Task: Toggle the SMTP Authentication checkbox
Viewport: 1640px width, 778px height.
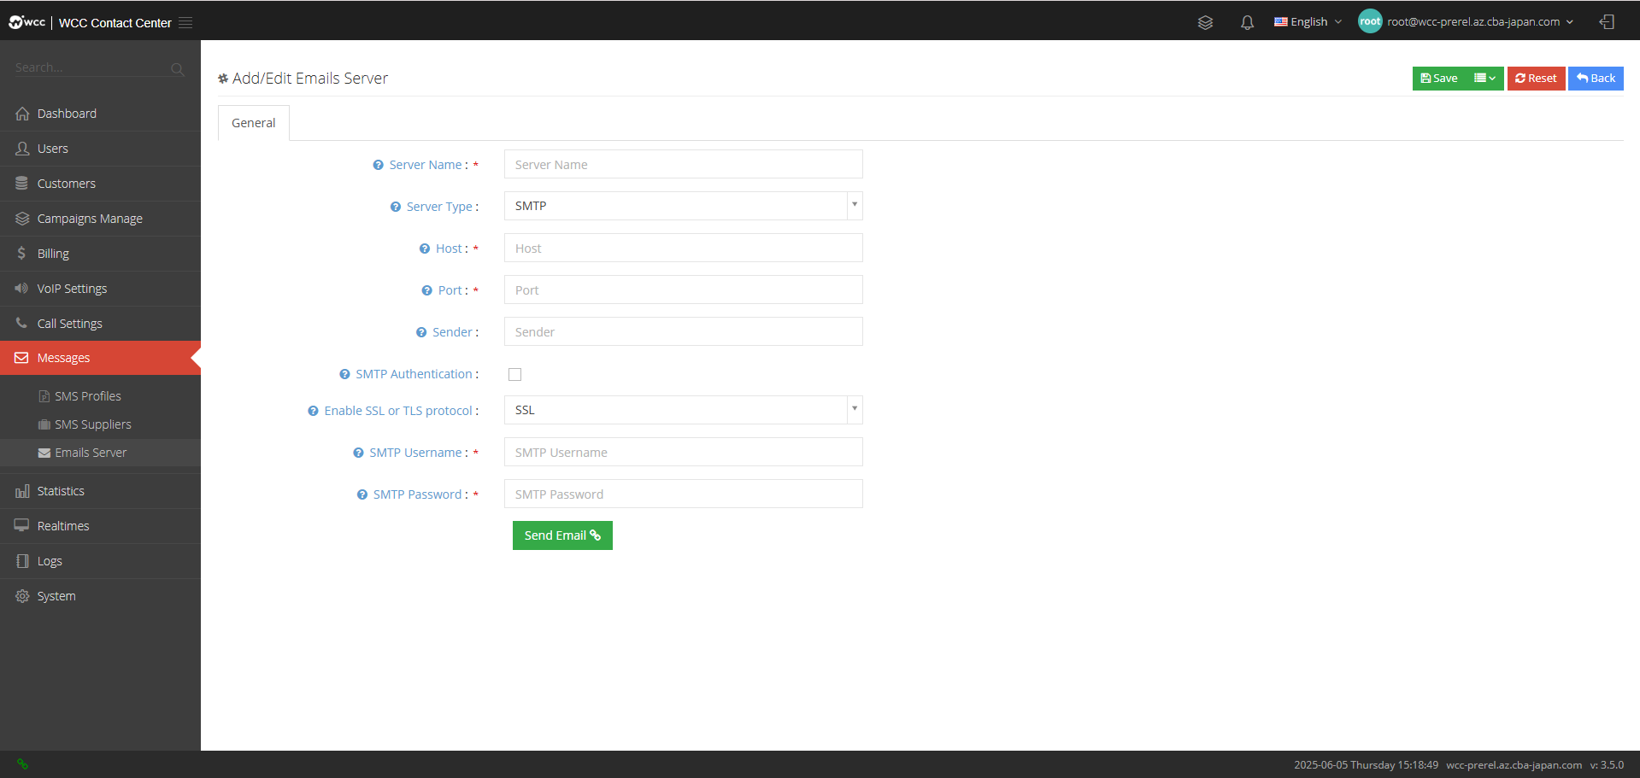Action: click(514, 374)
